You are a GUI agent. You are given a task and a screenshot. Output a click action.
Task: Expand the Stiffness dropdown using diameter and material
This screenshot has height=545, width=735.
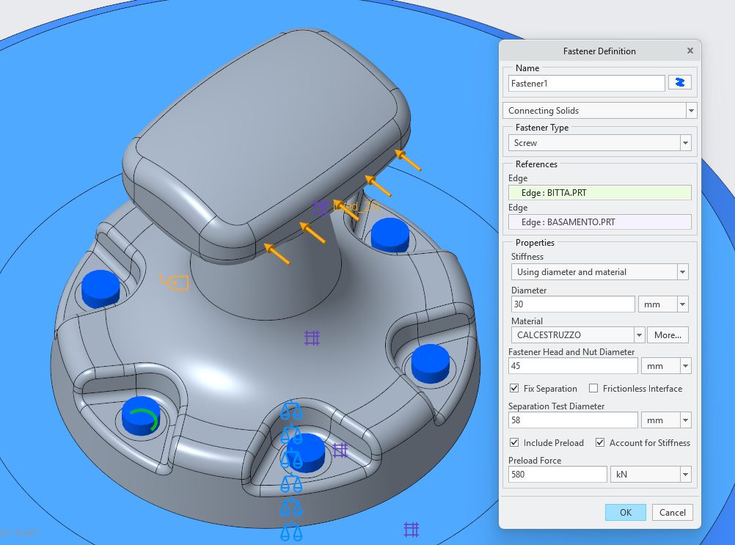click(681, 271)
